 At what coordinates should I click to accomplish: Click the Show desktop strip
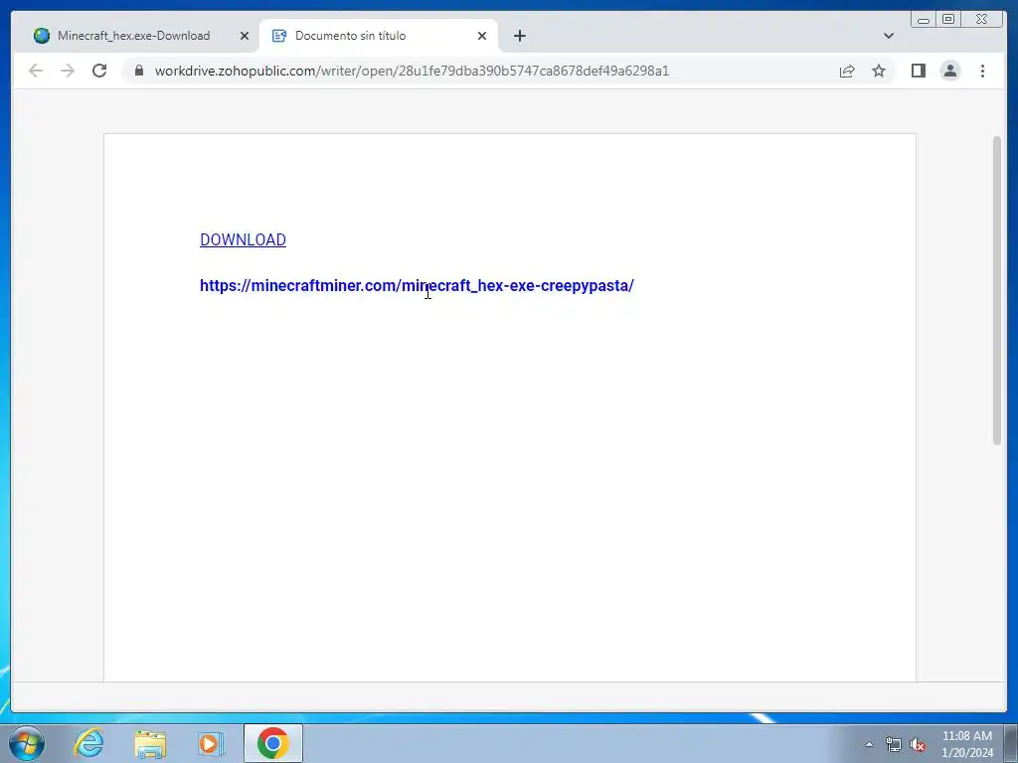(x=1011, y=743)
